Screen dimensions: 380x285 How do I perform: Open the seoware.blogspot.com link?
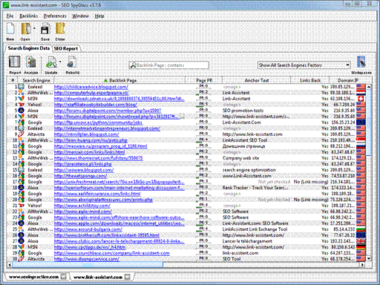84,170
